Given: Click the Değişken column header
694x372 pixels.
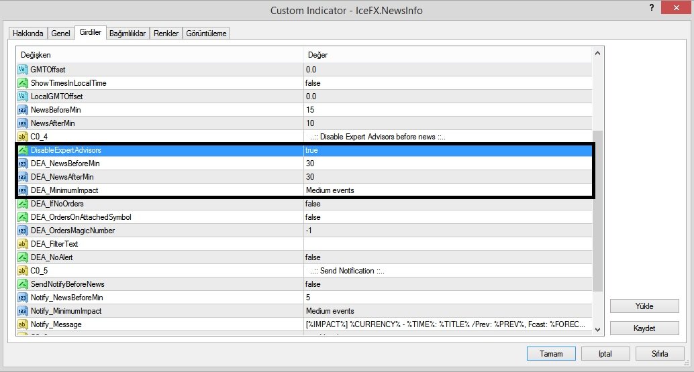Looking at the screenshot, I should click(x=160, y=55).
